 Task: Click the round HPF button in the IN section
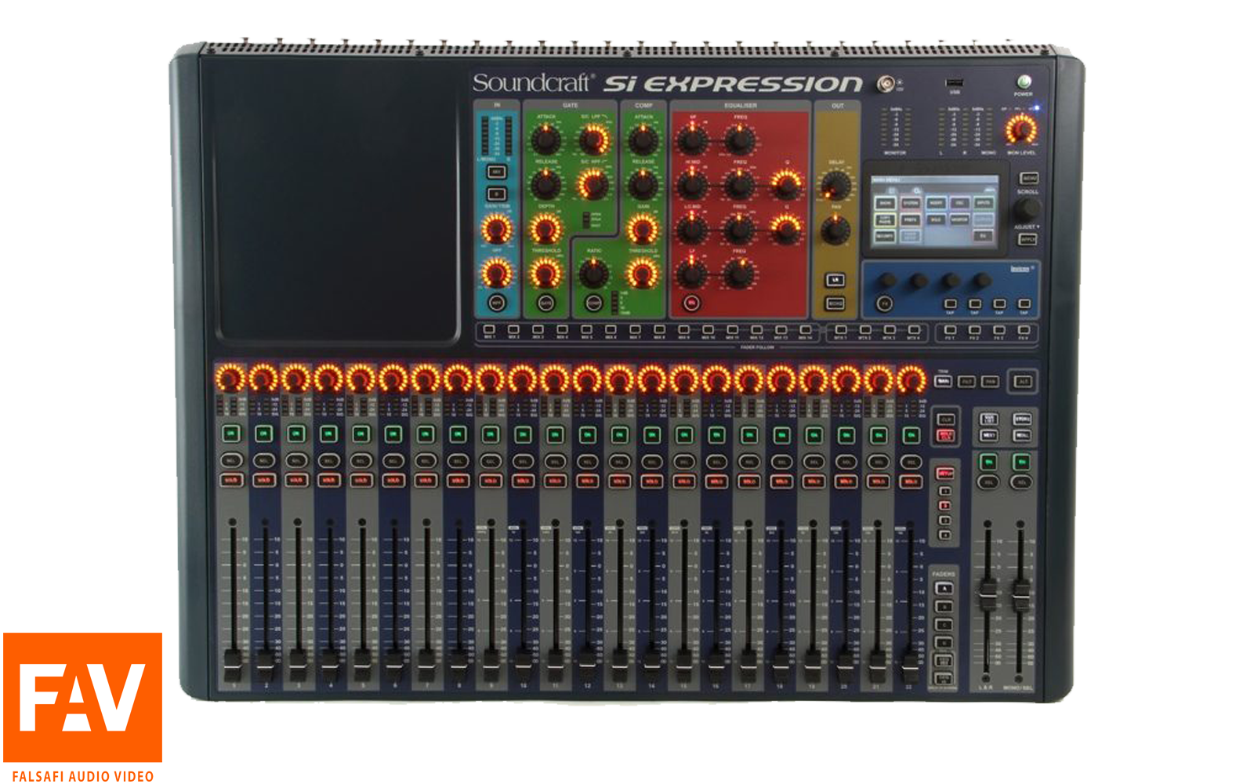pyautogui.click(x=496, y=303)
